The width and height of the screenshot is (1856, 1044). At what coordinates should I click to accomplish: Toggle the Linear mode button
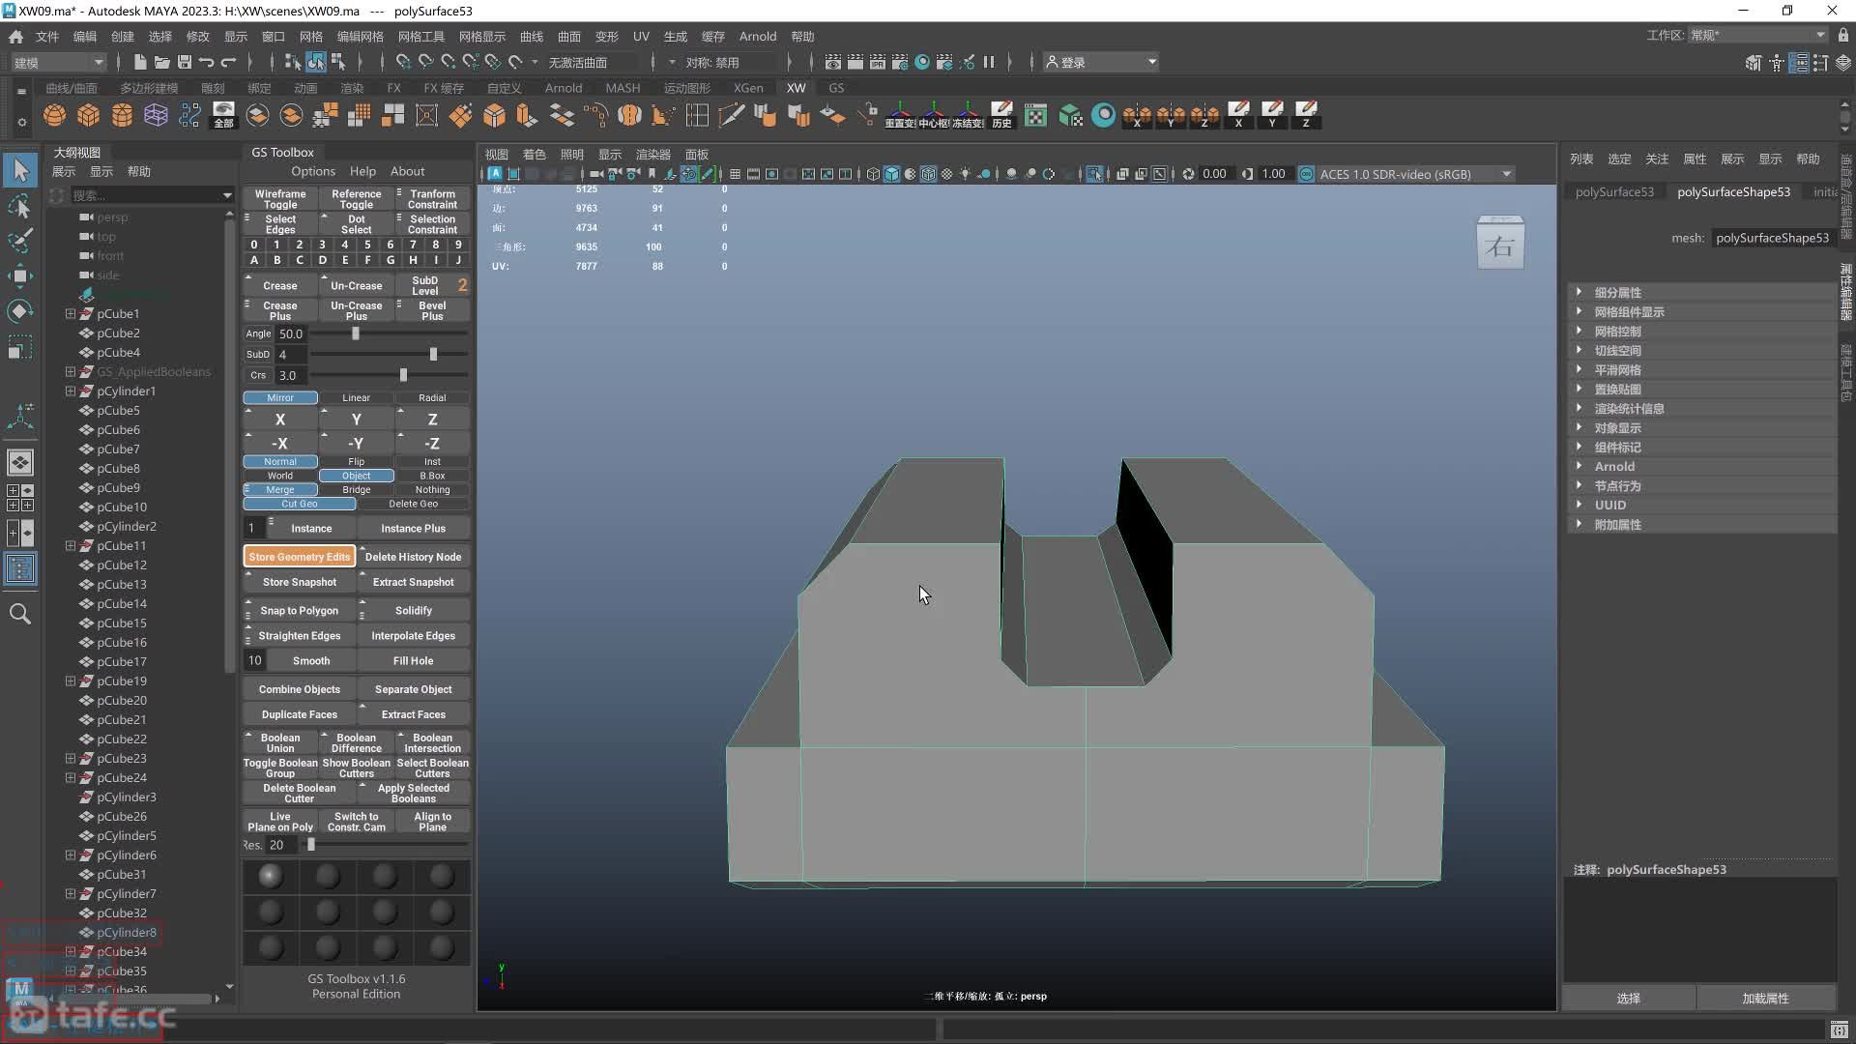(x=356, y=397)
